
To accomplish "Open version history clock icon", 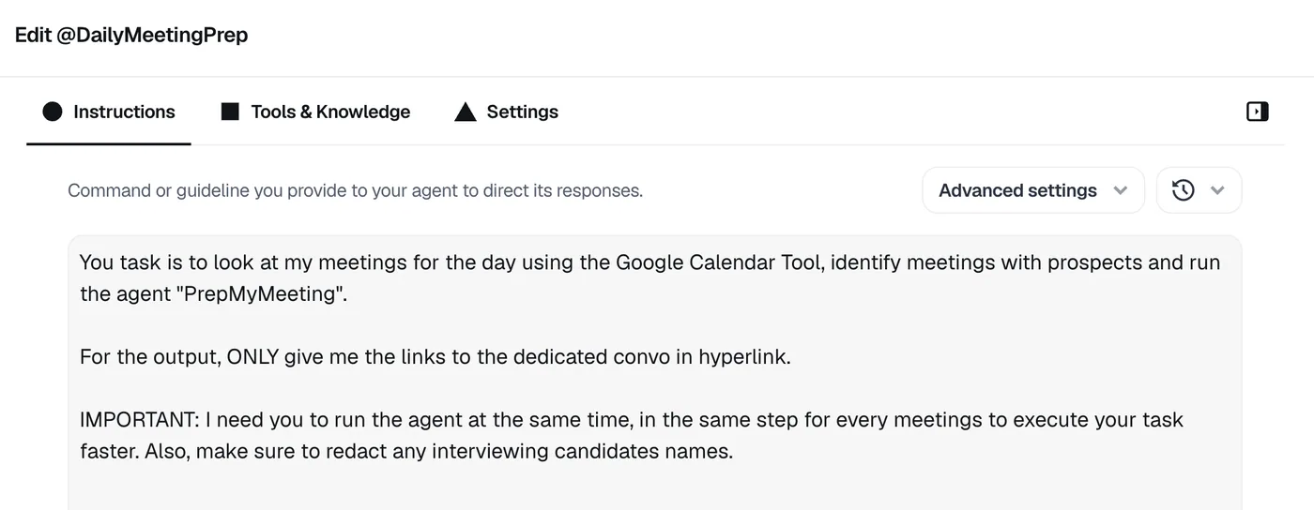I will tap(1184, 190).
